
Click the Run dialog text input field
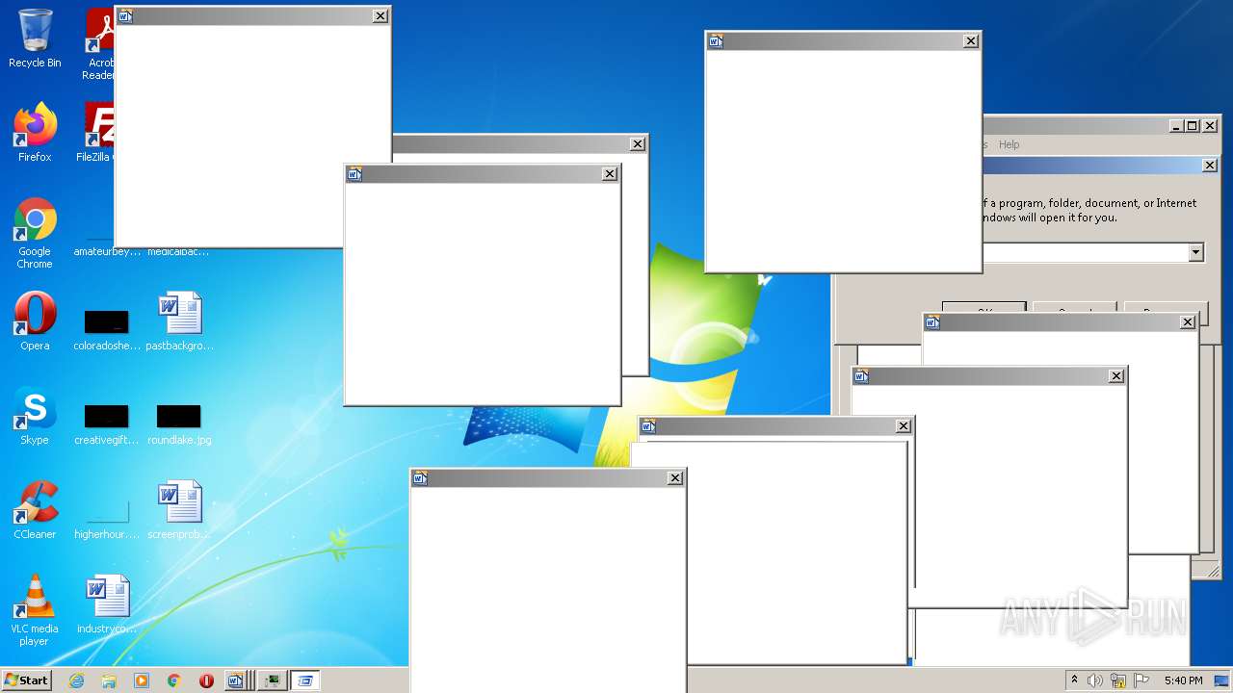click(1085, 252)
